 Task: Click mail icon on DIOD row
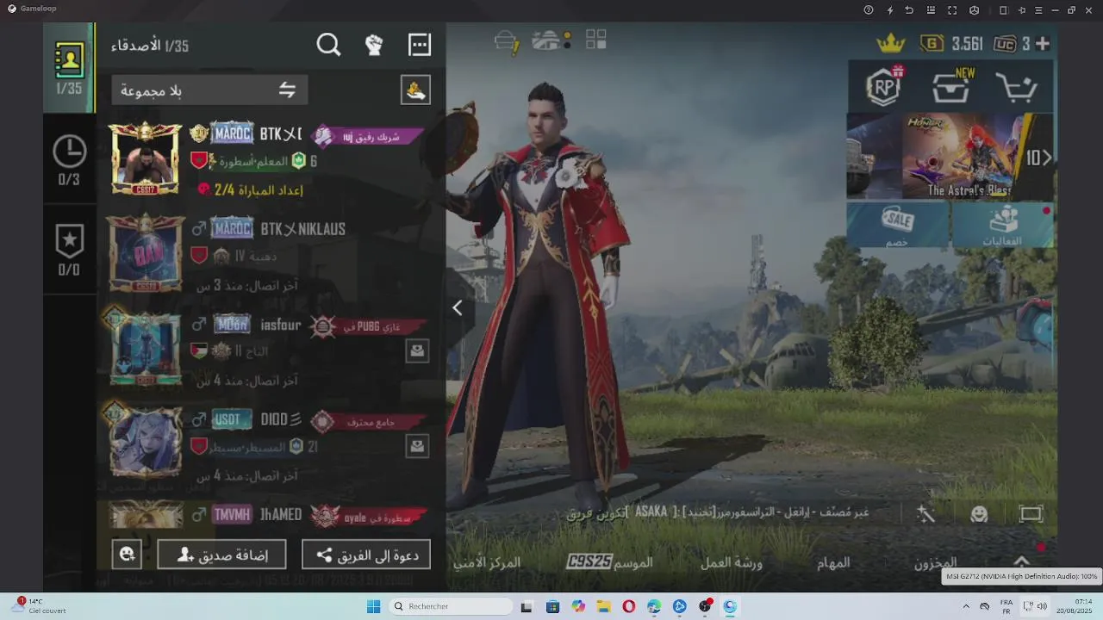[x=417, y=446]
